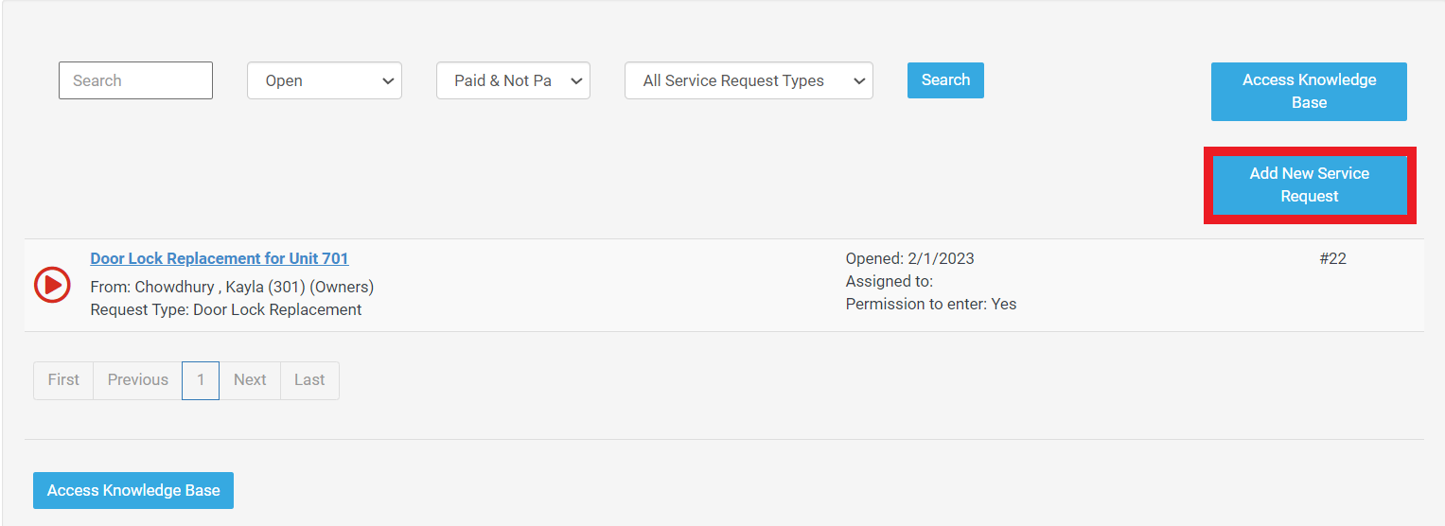
Task: Click the top Access Knowledge Base button
Action: pos(1309,92)
